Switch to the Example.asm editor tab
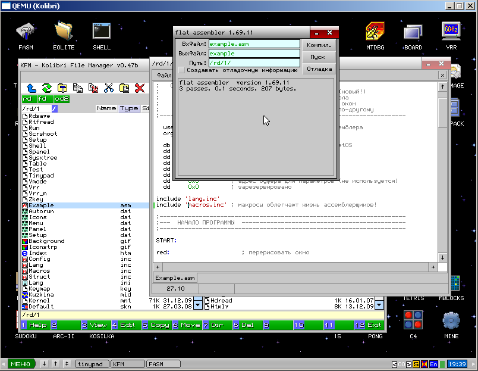Image resolution: width=478 pixels, height=371 pixels. click(175, 278)
